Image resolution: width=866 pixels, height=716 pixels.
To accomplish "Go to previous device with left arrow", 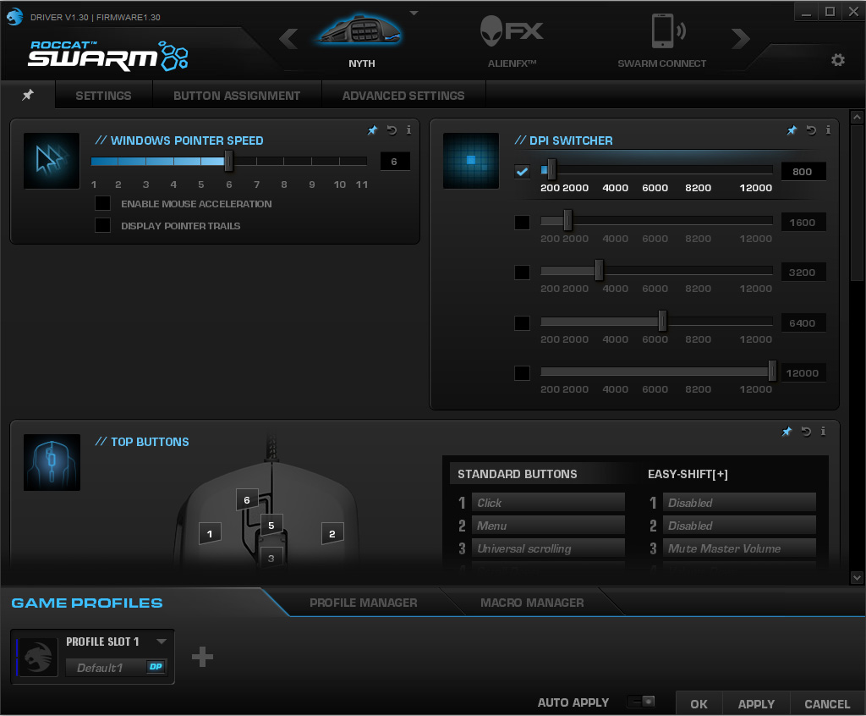I will 288,38.
